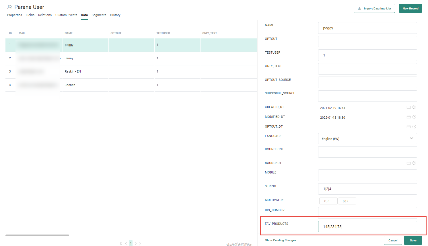Switch to the Segments tab

click(x=99, y=15)
